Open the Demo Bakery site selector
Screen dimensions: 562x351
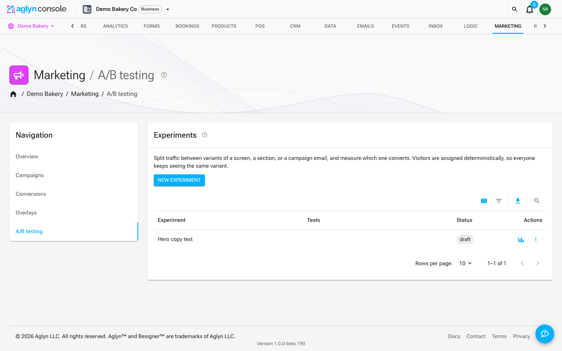31,26
